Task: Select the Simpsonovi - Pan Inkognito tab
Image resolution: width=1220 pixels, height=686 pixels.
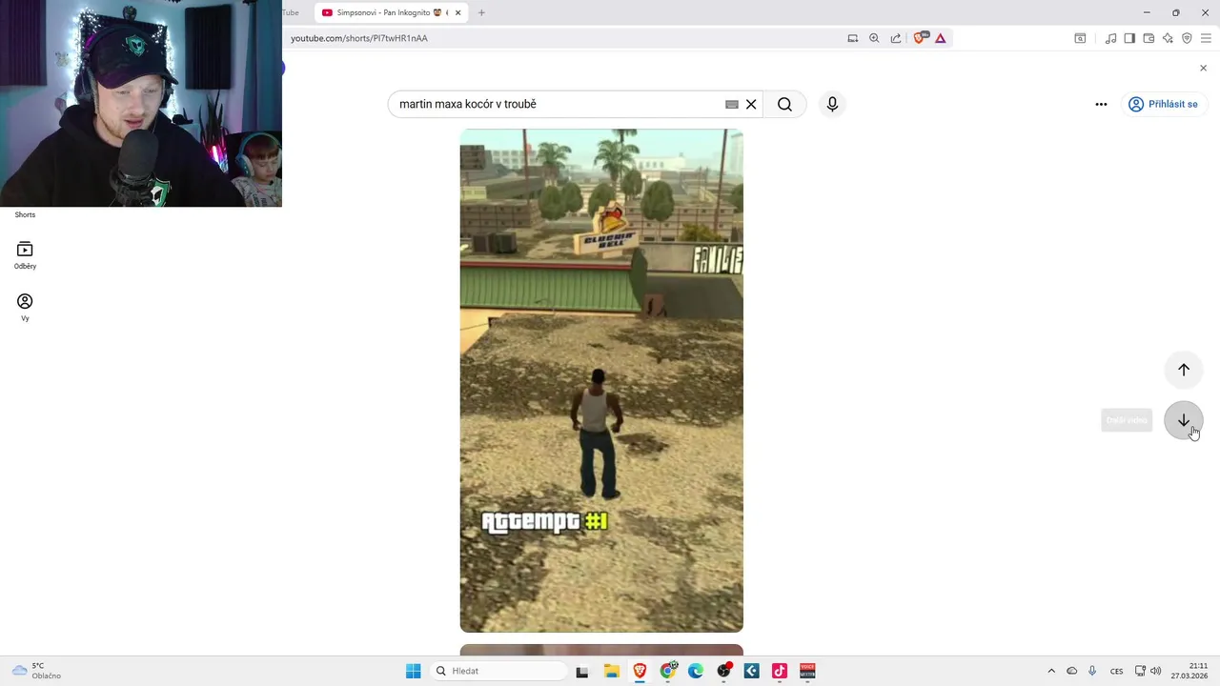Action: click(x=391, y=12)
